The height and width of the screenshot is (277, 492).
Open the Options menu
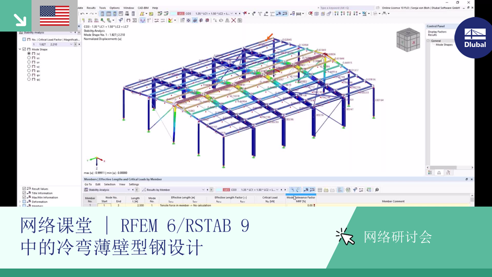[114, 8]
